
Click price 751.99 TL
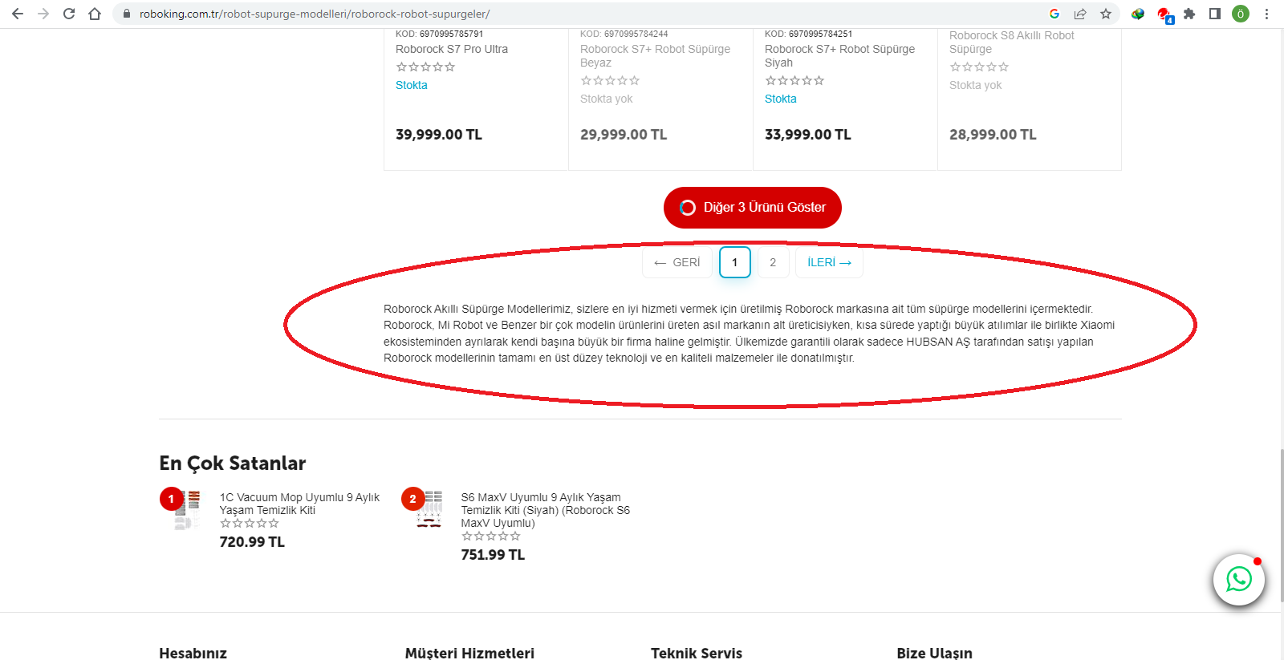pos(493,555)
